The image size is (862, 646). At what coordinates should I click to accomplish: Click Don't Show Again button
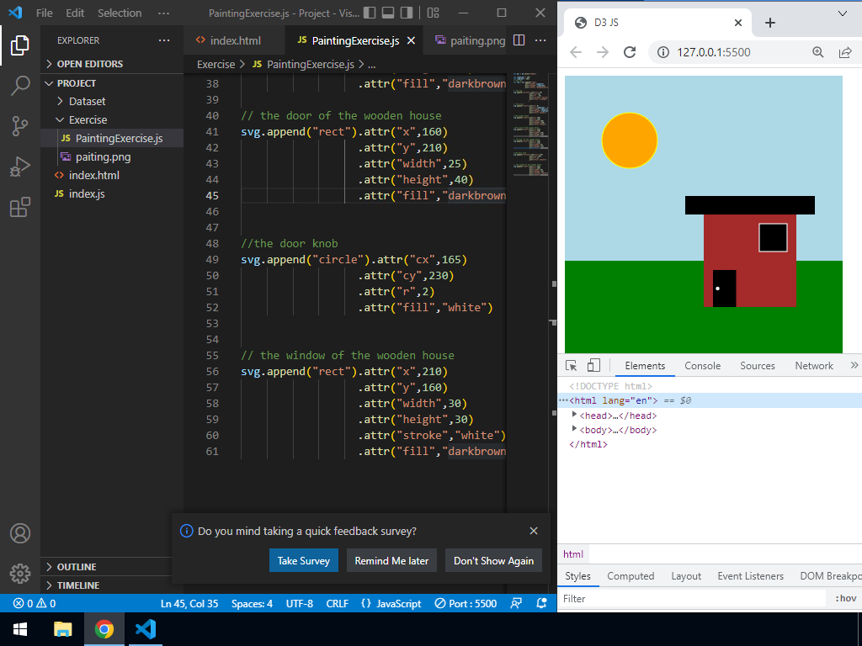pos(493,561)
